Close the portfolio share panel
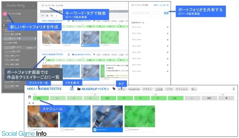This screenshot has width=239, height=138. point(168,5)
